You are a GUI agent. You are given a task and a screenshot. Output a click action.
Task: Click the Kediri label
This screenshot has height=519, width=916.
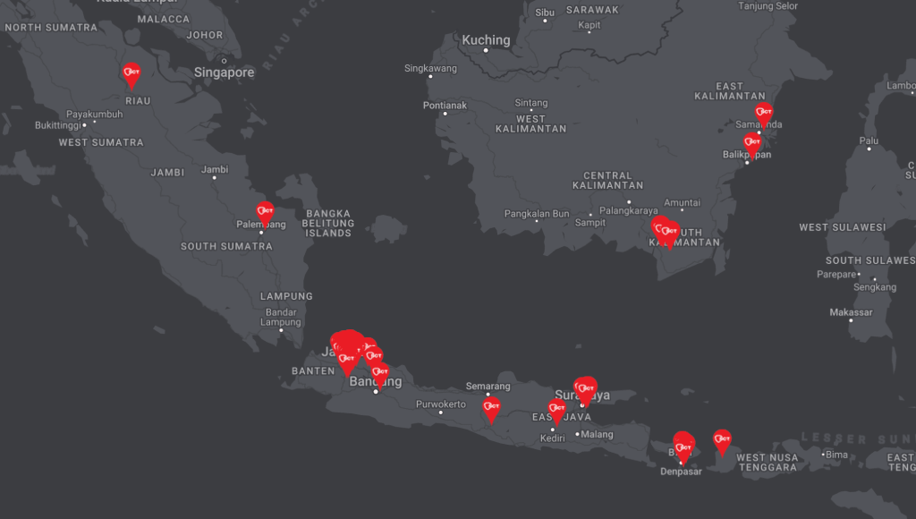(x=553, y=438)
